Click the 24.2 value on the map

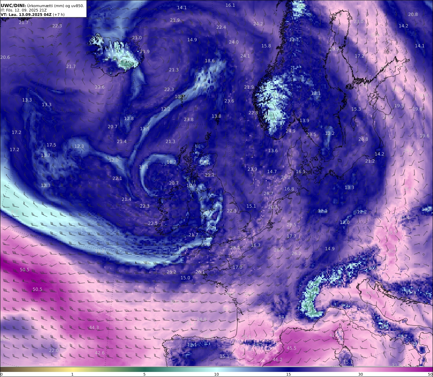tap(258, 24)
